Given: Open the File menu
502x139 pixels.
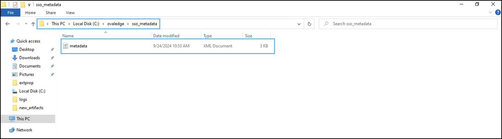Looking at the screenshot, I should (x=10, y=13).
